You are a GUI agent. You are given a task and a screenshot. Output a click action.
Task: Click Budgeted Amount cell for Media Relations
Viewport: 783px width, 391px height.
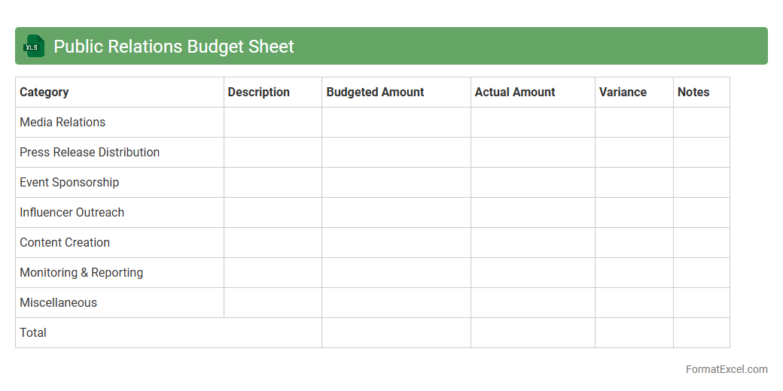click(396, 123)
